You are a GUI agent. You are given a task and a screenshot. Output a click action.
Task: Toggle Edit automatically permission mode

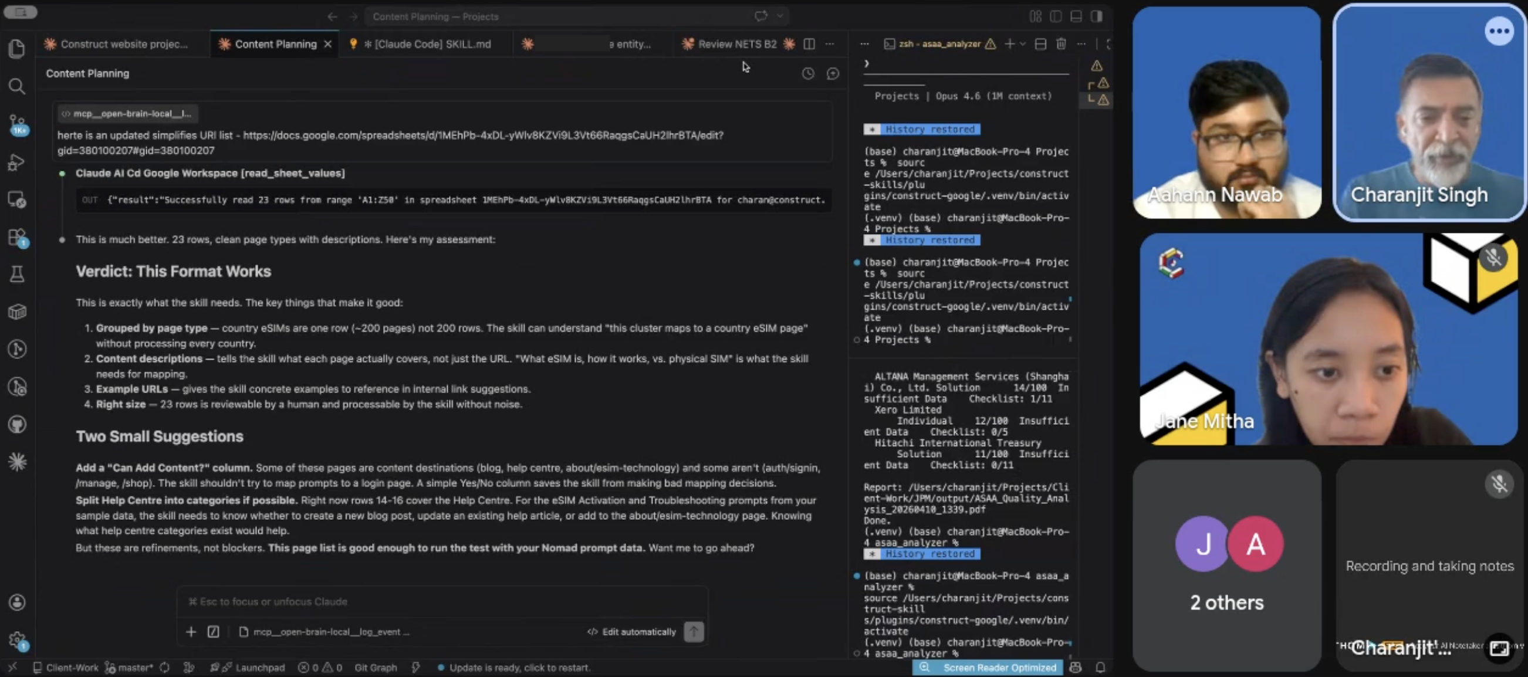(x=632, y=632)
